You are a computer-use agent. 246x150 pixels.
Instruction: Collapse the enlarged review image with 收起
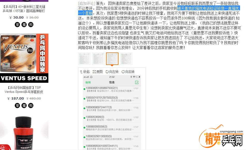pyautogui.click(x=85, y=72)
